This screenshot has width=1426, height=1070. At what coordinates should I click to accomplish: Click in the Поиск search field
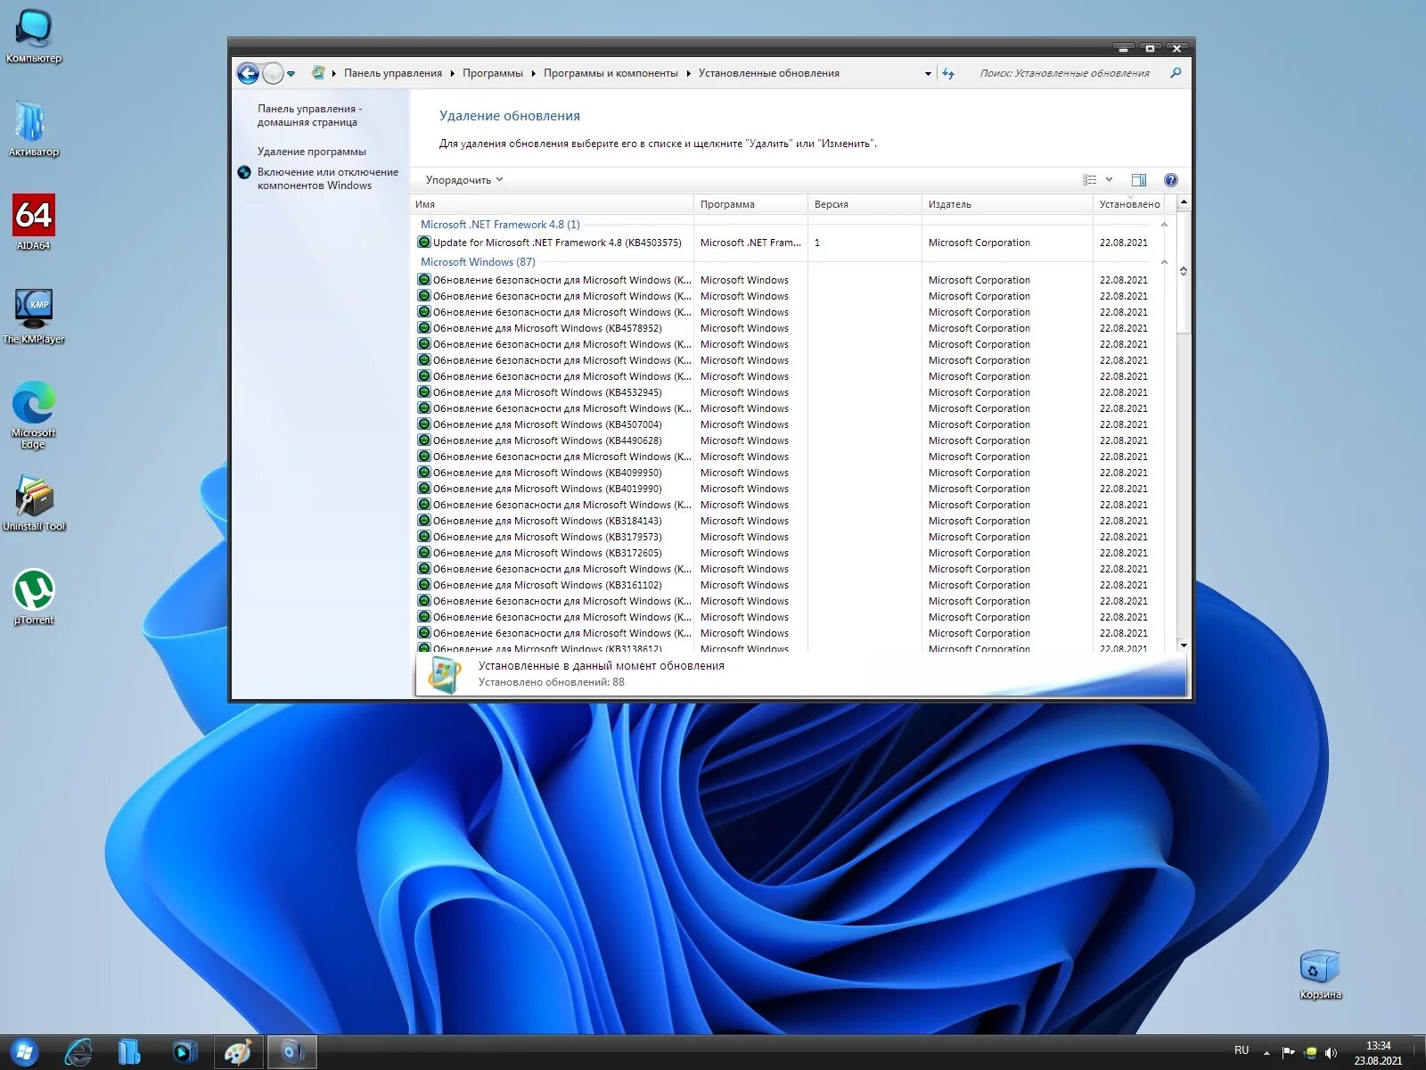(x=1065, y=73)
